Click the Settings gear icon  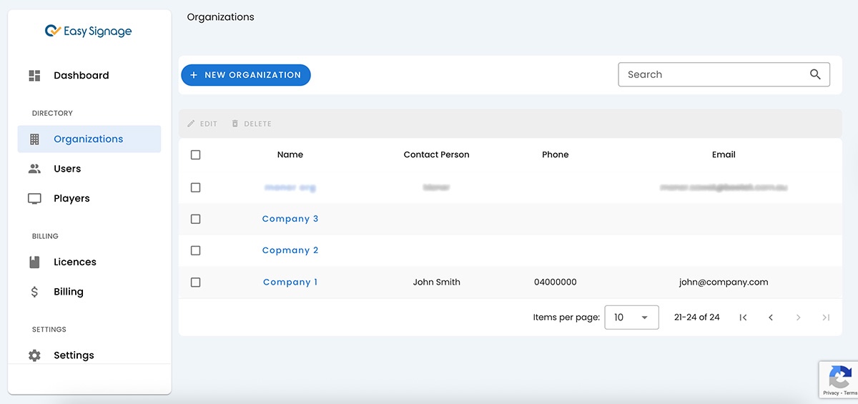point(34,355)
